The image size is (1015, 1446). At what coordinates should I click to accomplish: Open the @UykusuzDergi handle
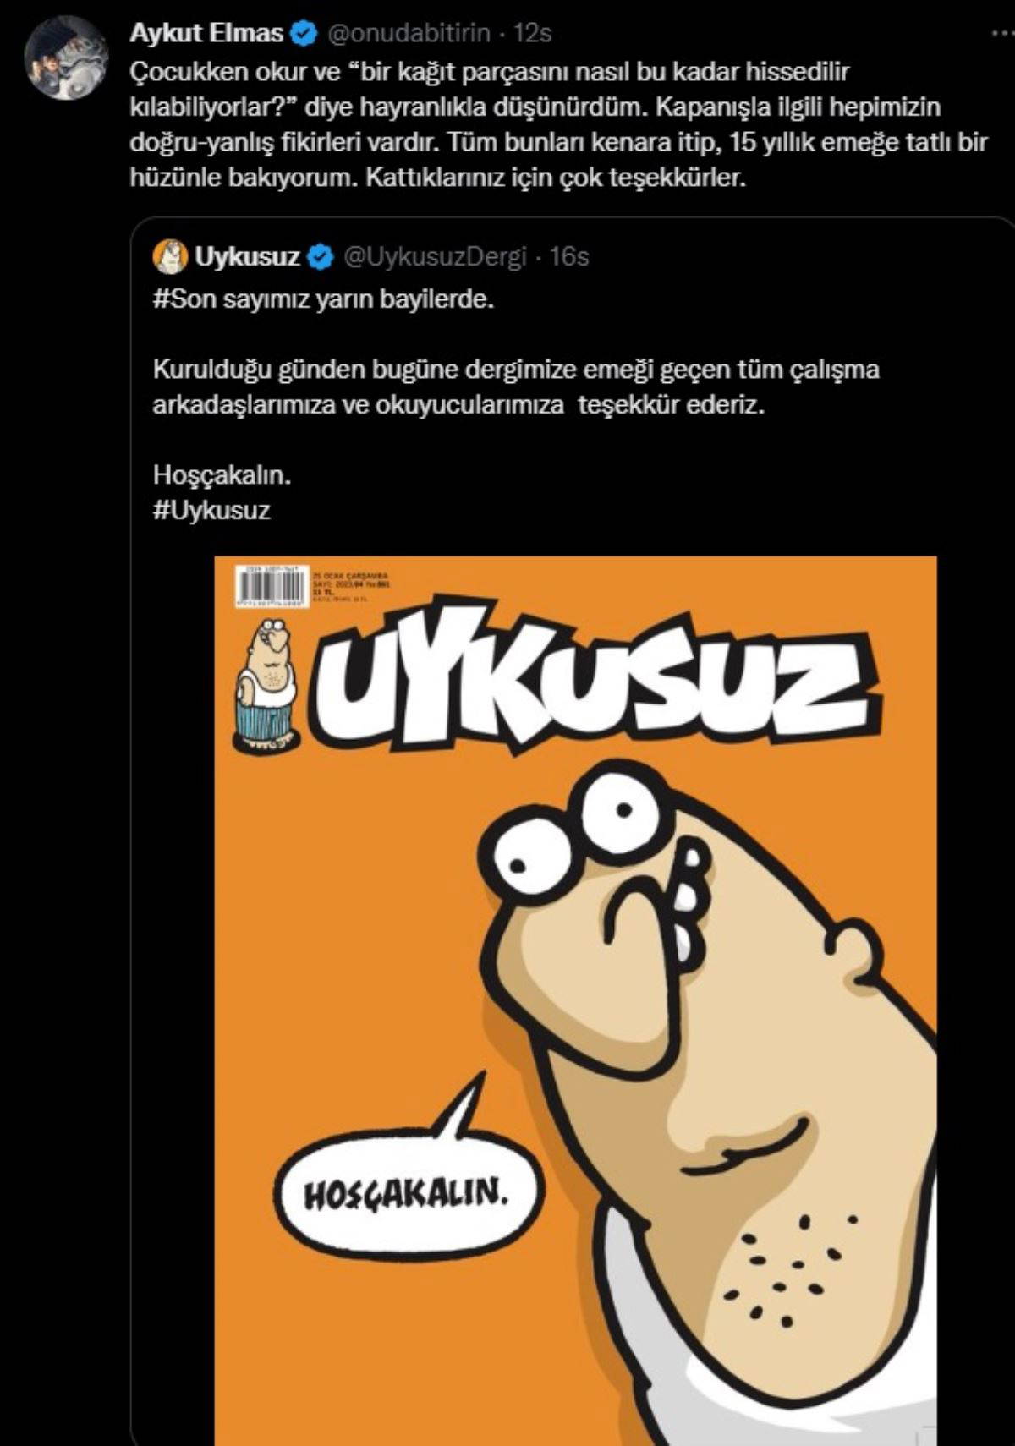coord(434,256)
